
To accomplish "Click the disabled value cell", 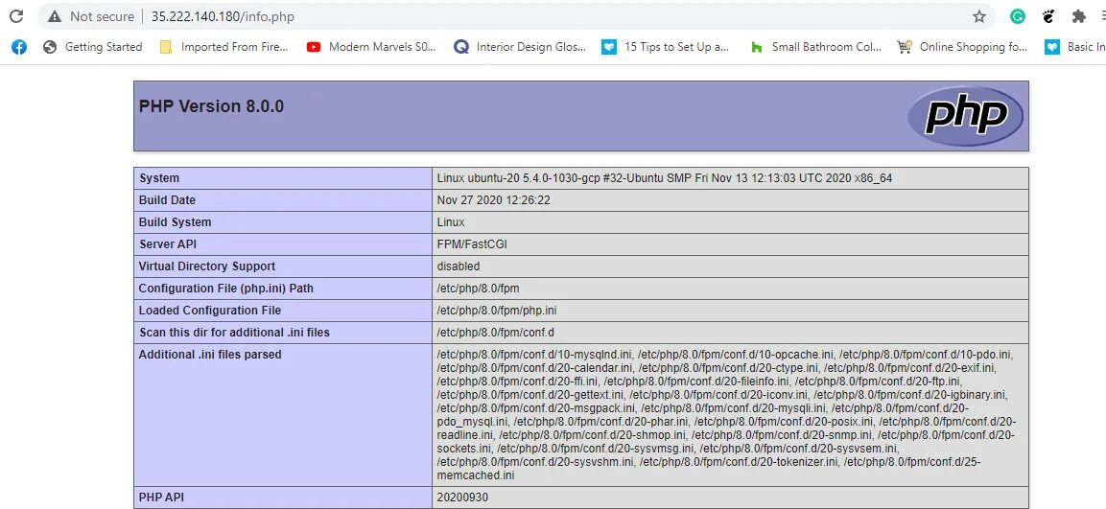I will (730, 266).
